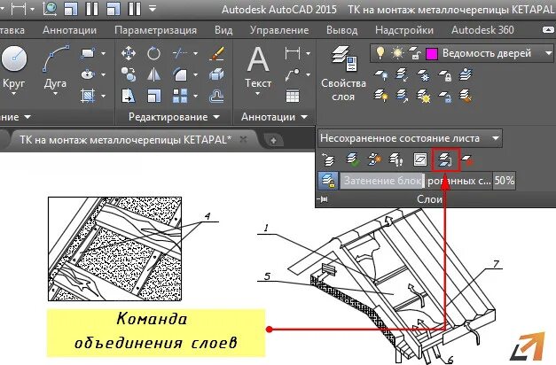The image size is (556, 365).
Task: Select the Mirror tool
Action: 153,74
